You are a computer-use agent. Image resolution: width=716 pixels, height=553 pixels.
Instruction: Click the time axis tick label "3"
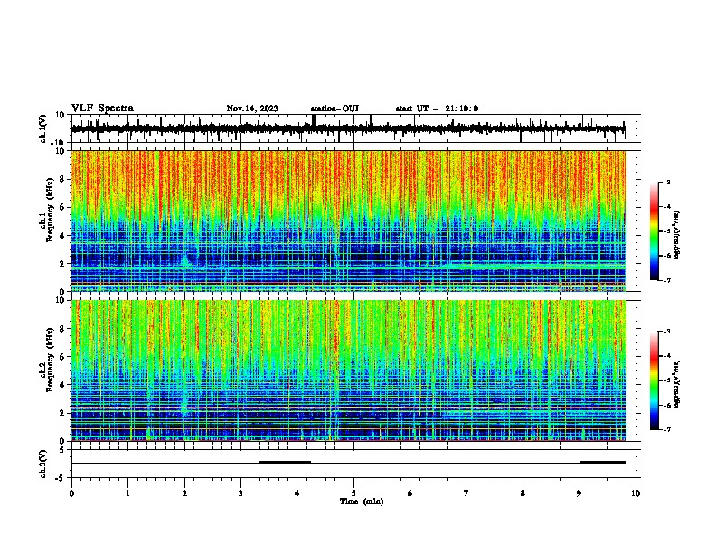(x=240, y=493)
